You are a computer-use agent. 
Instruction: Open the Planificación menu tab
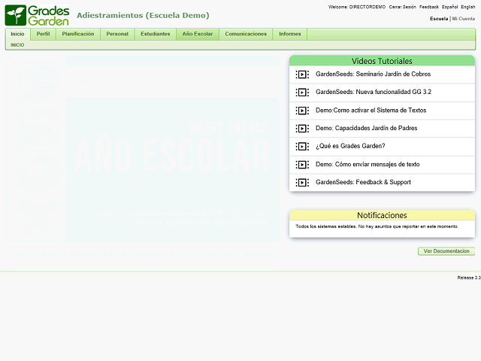click(78, 34)
